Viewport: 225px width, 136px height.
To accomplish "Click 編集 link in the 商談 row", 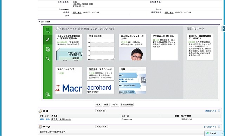I will tap(42, 119).
